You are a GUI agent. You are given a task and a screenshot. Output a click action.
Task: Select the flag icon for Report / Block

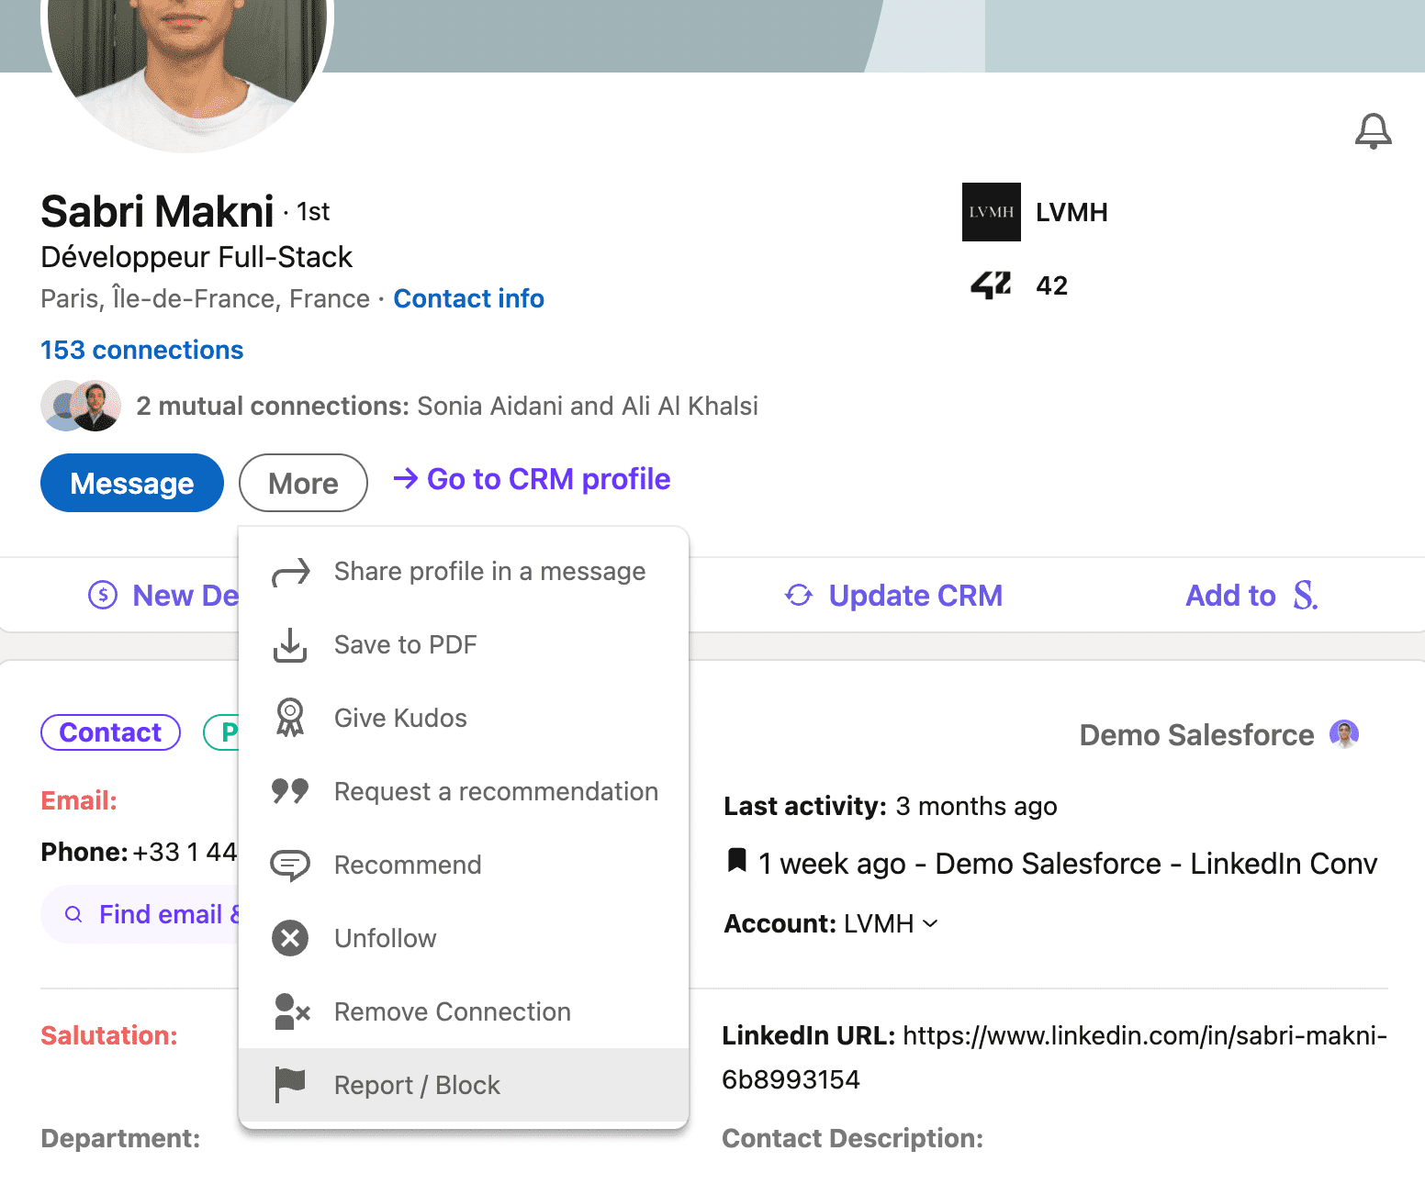click(290, 1084)
